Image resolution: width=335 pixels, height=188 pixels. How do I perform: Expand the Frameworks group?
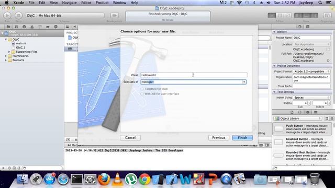(6, 56)
